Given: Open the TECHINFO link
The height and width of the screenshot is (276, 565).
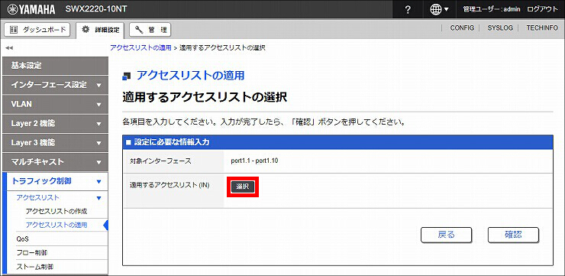Looking at the screenshot, I should (x=542, y=28).
